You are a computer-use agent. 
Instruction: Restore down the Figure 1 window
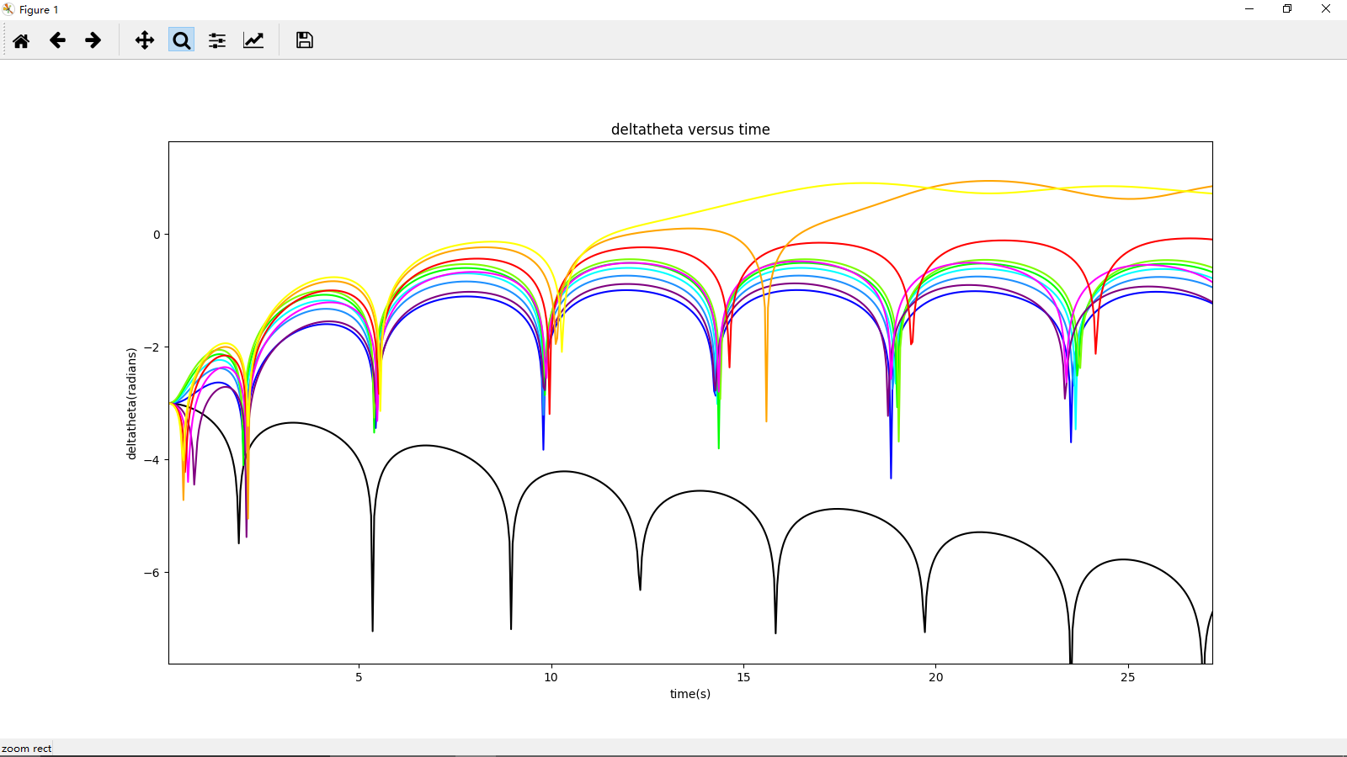coord(1287,9)
